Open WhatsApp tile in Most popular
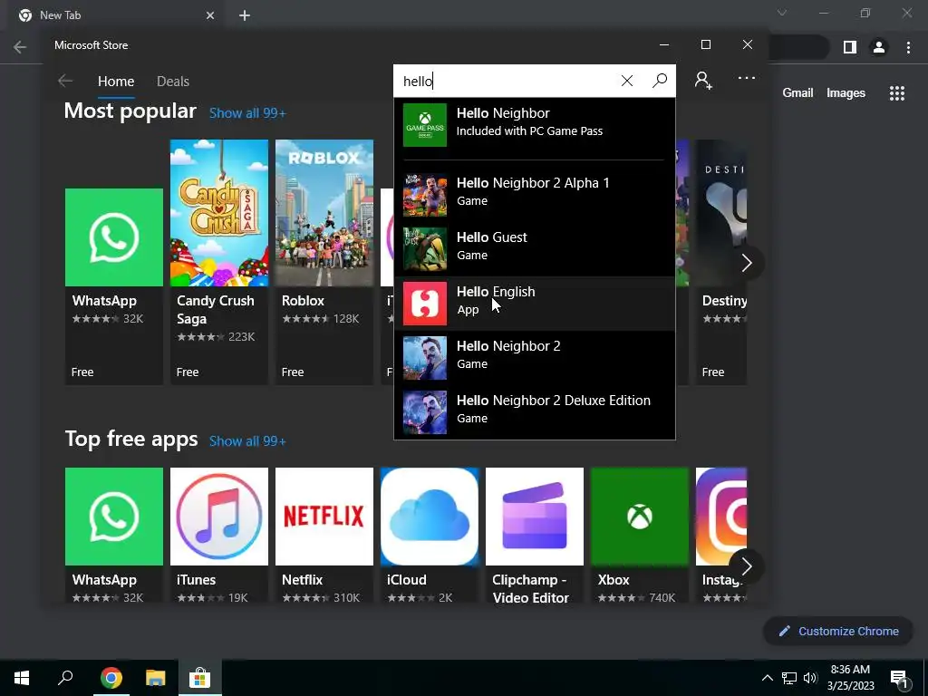This screenshot has height=696, width=928. 113,286
